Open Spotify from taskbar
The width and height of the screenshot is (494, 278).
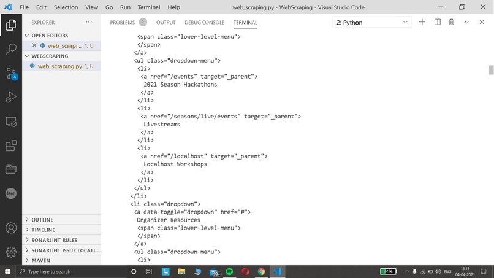229,271
